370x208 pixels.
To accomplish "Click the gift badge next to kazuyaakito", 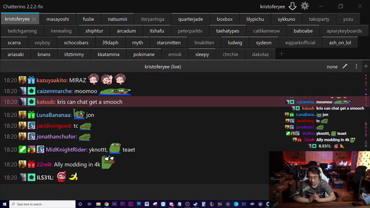I will pyautogui.click(x=31, y=80).
